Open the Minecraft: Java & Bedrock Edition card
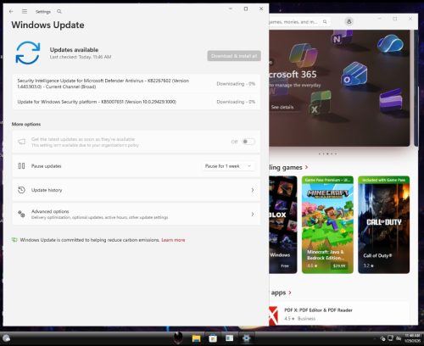 coord(327,225)
